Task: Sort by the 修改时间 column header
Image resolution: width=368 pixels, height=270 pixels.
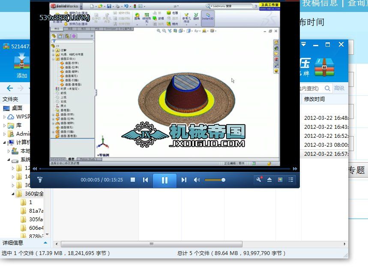Action: coord(314,99)
